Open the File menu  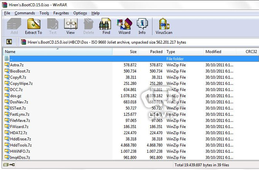pyautogui.click(x=7, y=13)
